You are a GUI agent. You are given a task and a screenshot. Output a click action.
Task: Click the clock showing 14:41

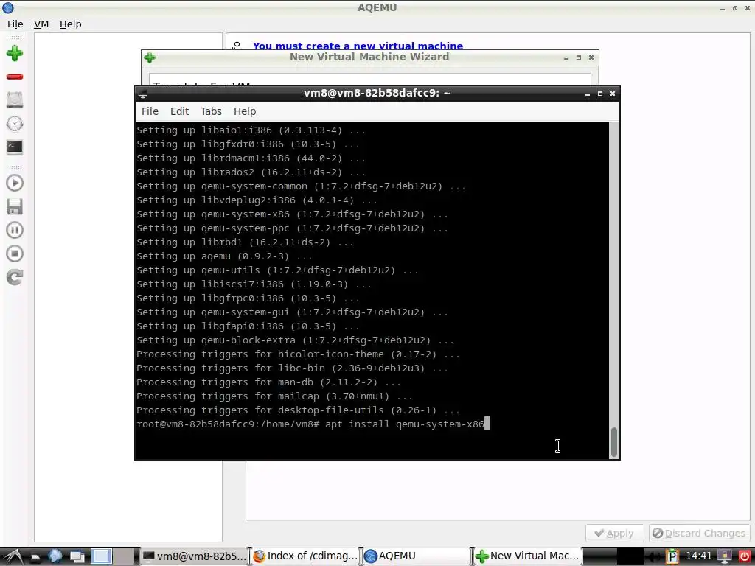[699, 556]
